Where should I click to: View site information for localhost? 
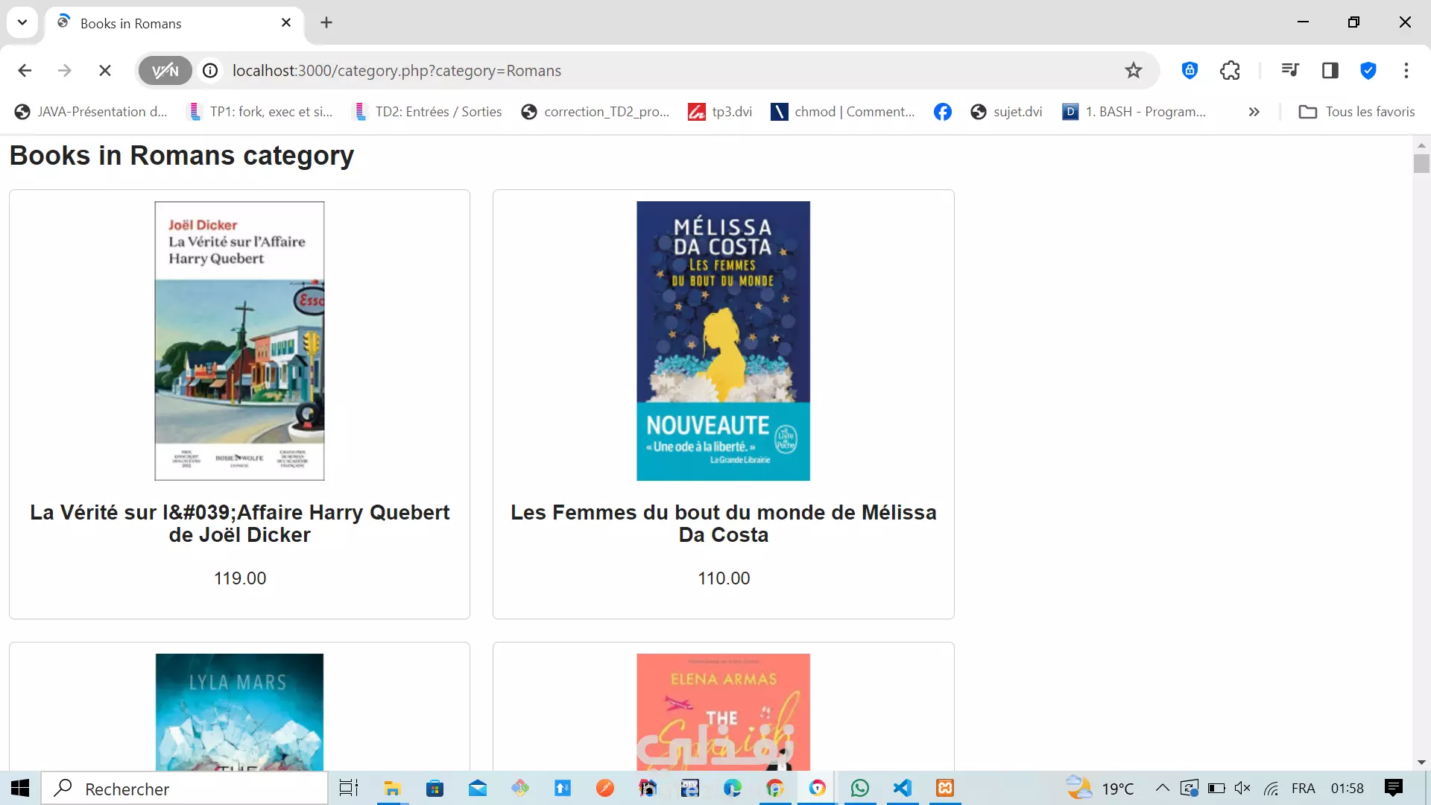pyautogui.click(x=211, y=71)
